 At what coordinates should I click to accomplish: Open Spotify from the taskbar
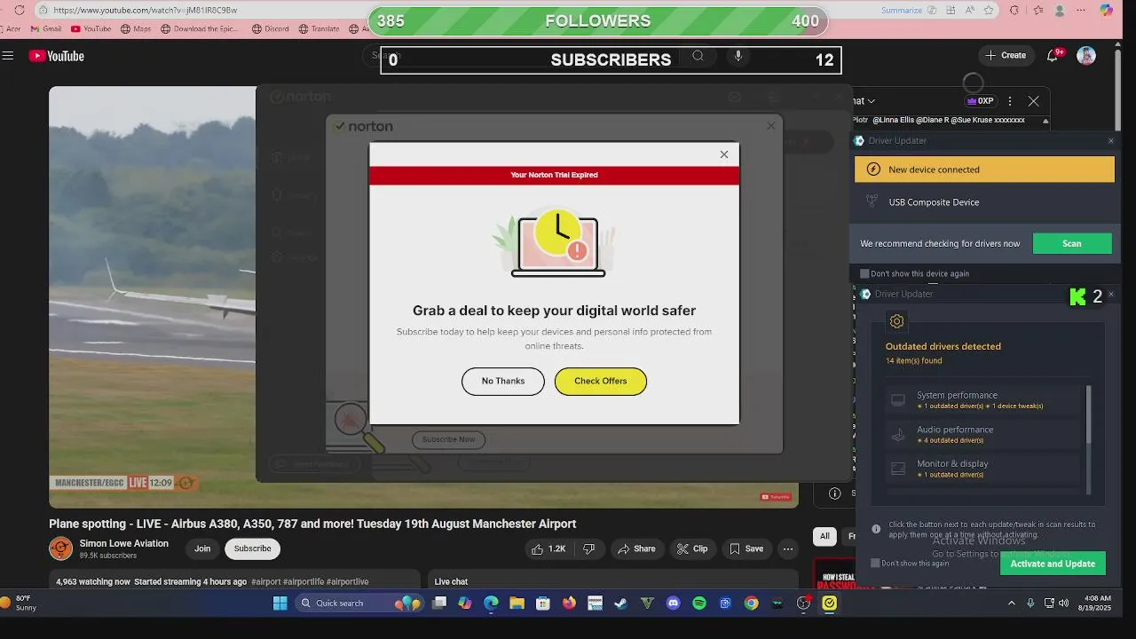pos(699,603)
